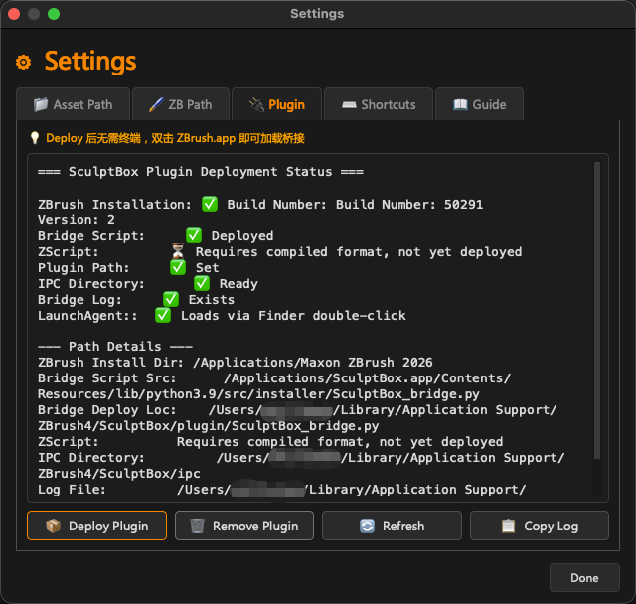Click the clipboard icon on Copy Log

click(508, 526)
